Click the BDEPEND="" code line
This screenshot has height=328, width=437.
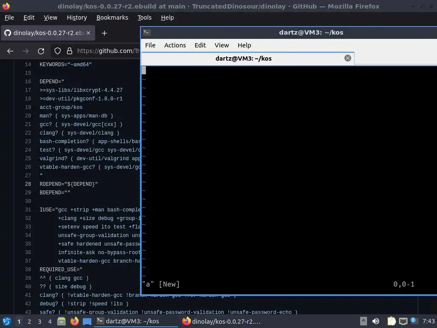pyautogui.click(x=55, y=193)
